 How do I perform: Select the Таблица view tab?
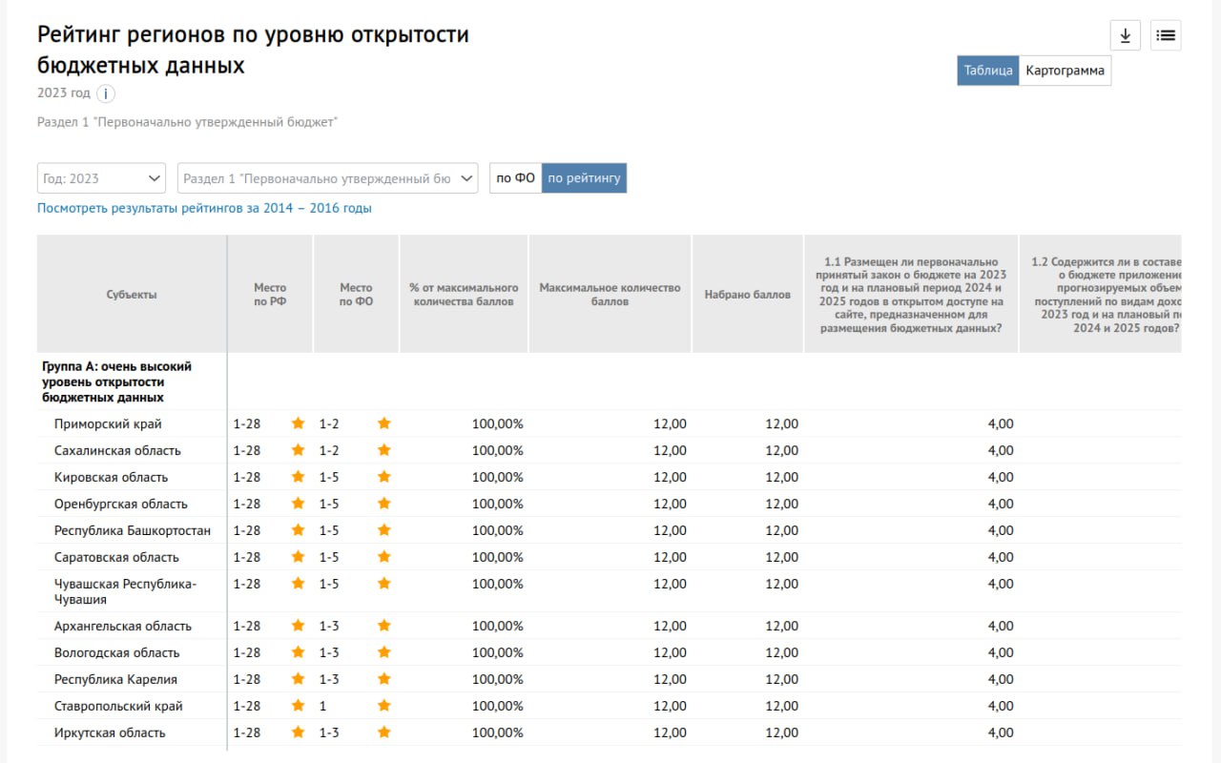click(x=987, y=71)
